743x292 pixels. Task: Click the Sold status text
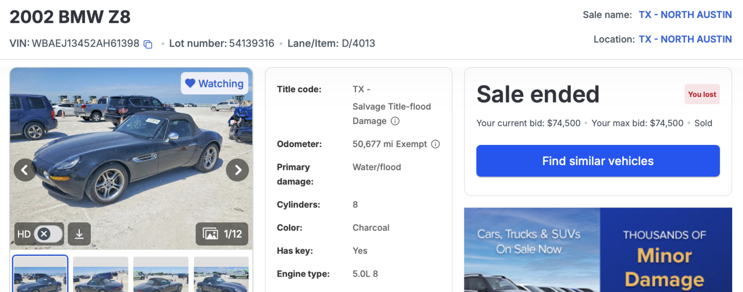pos(703,123)
